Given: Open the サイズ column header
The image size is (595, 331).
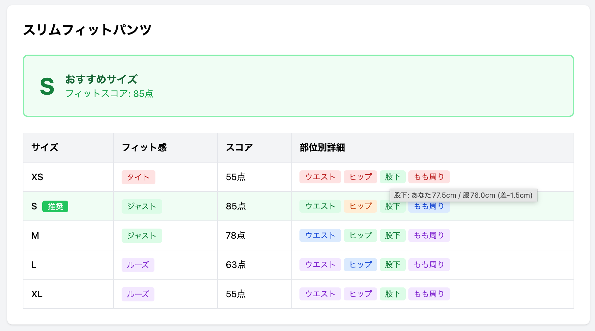Looking at the screenshot, I should (44, 147).
